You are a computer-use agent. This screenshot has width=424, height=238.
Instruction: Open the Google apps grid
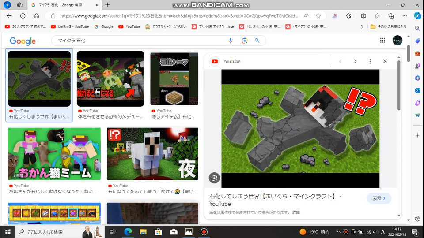[x=382, y=40]
